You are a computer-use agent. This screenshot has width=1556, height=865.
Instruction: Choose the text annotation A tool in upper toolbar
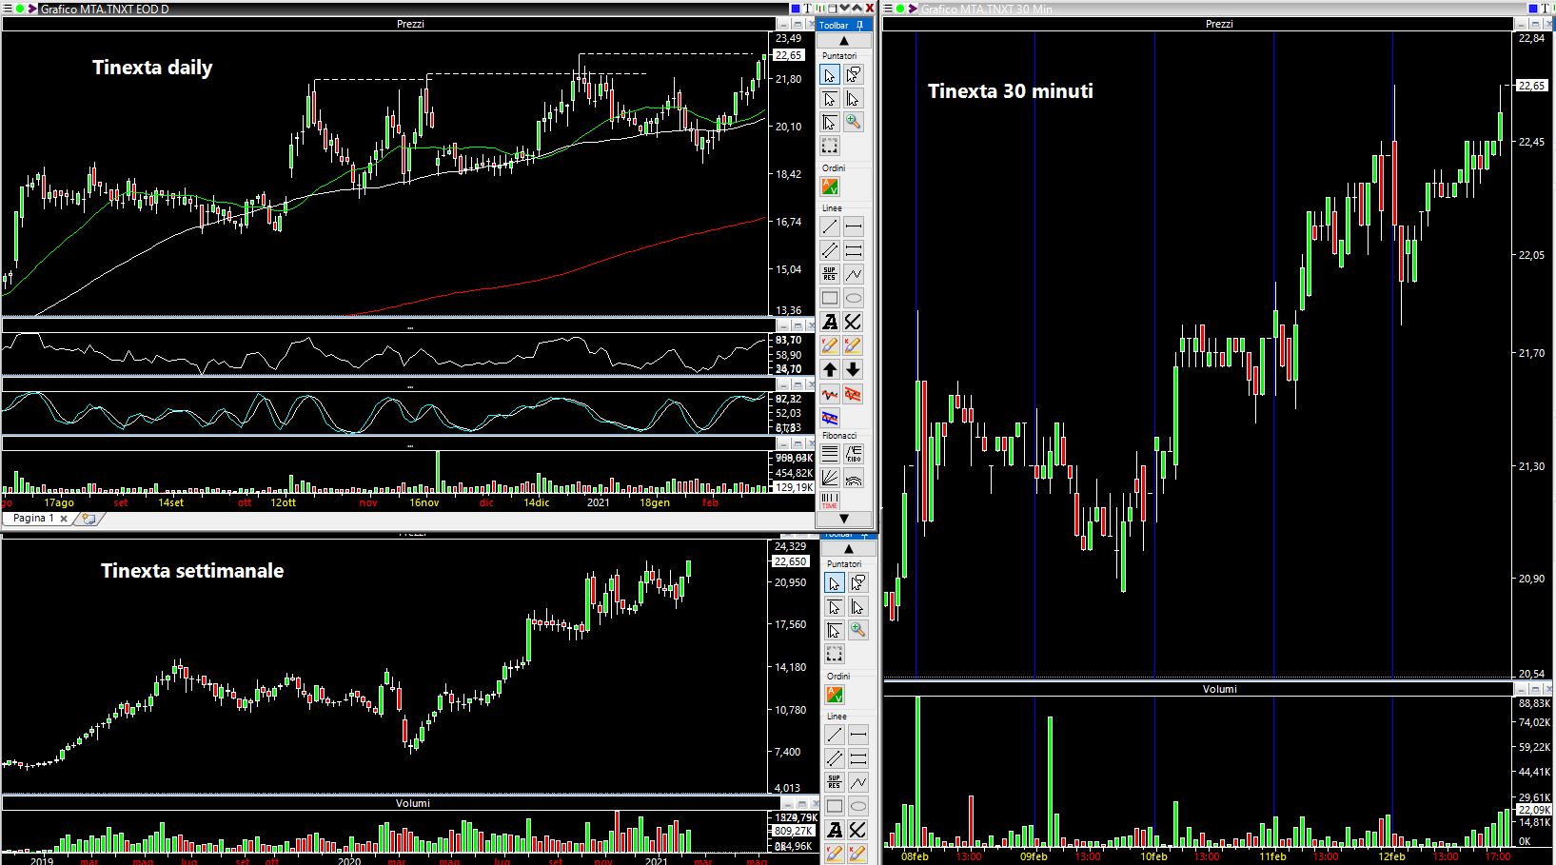click(830, 323)
